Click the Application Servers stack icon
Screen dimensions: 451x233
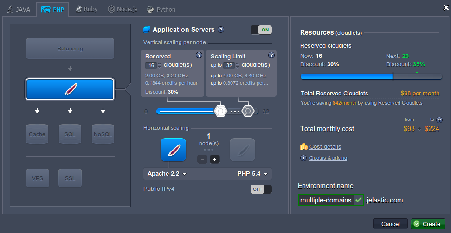[x=147, y=30]
